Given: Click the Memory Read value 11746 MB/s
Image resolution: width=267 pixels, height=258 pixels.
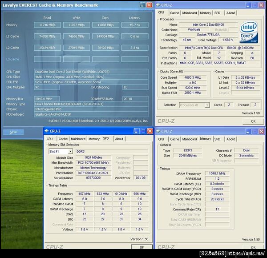Looking at the screenshot, I should pos(47,25).
